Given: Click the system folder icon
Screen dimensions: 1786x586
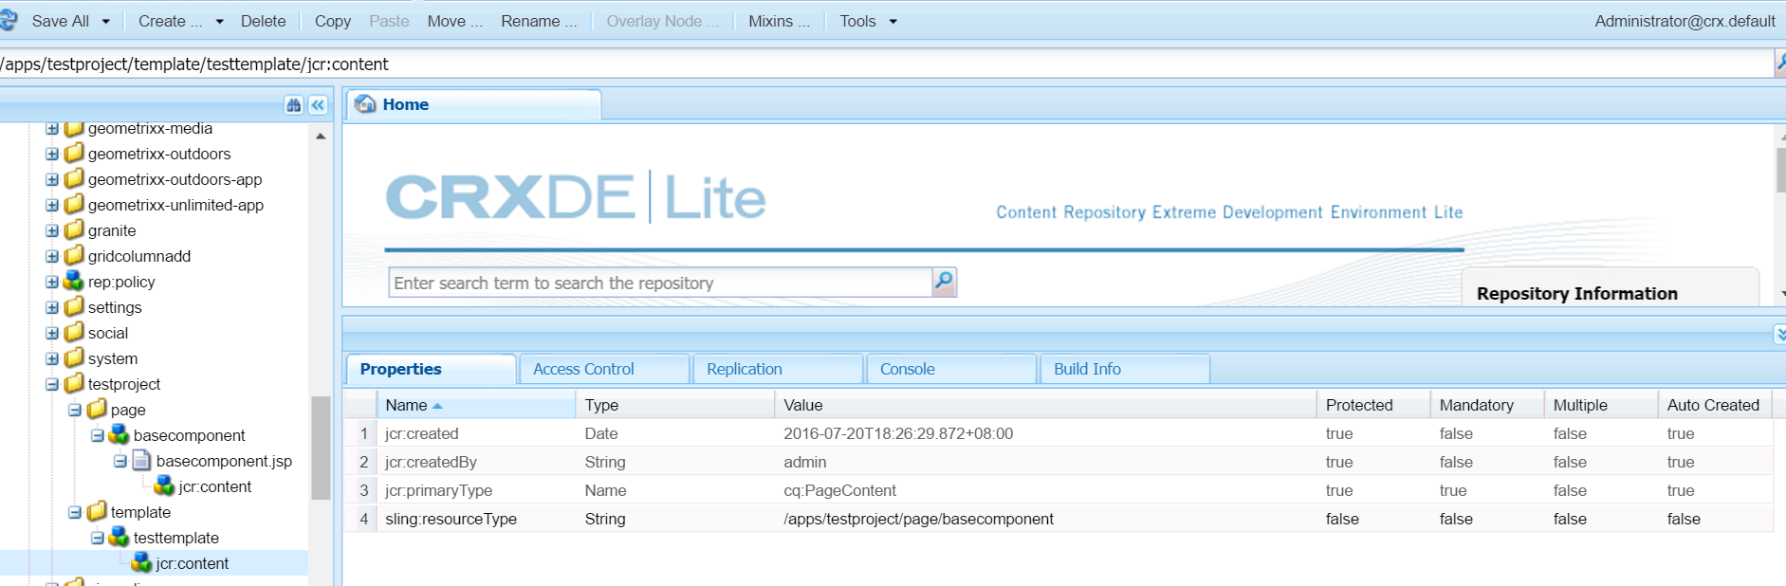Looking at the screenshot, I should pos(74,357).
